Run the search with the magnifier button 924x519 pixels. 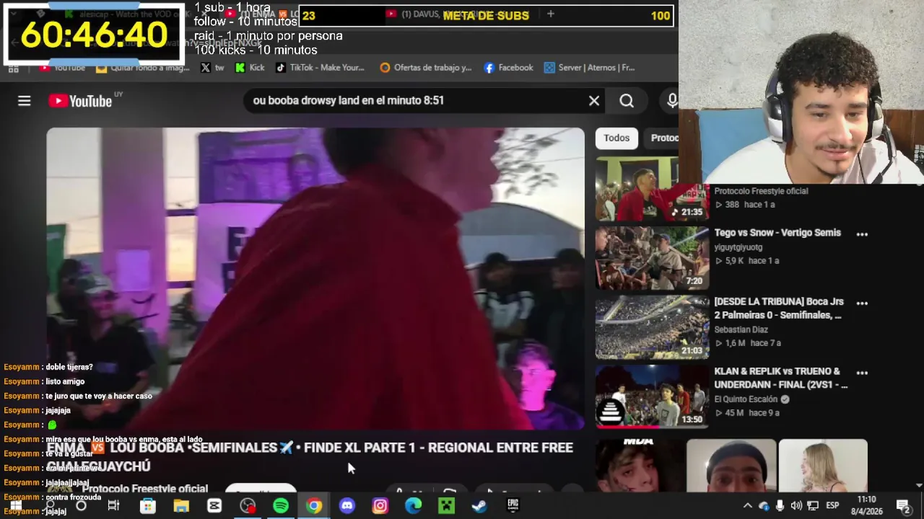coord(627,101)
